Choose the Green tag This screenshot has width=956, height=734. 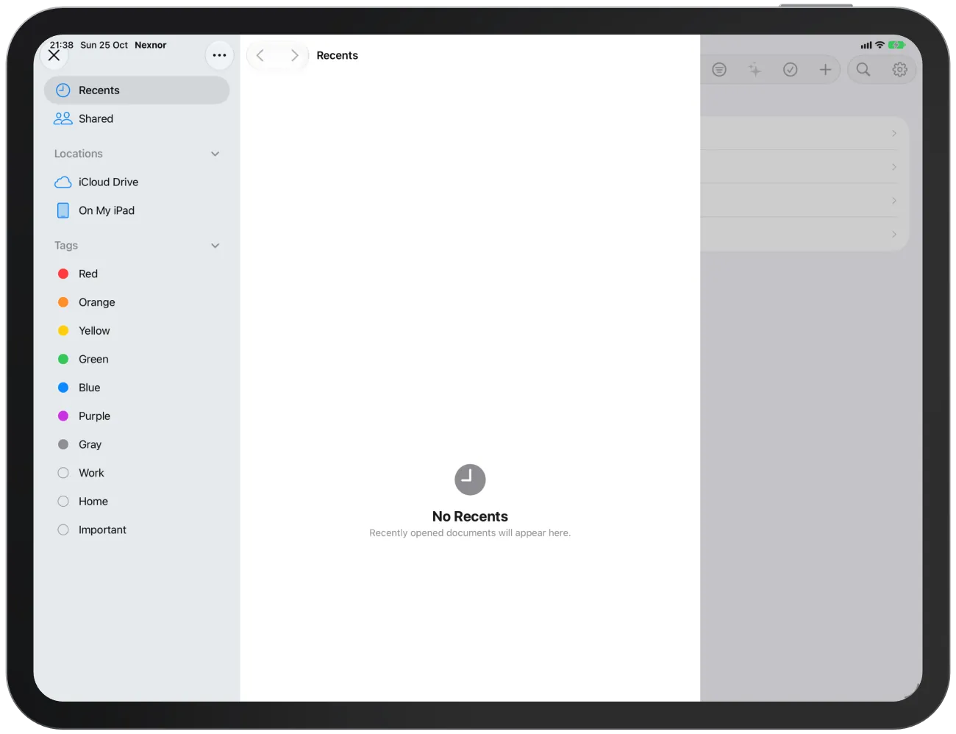tap(137, 359)
